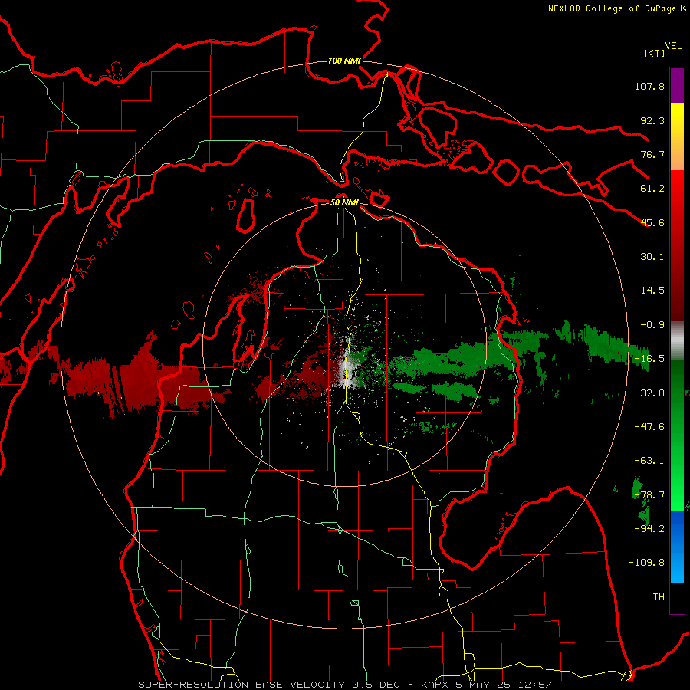Click the -78.7 velocity legend value

(x=649, y=495)
